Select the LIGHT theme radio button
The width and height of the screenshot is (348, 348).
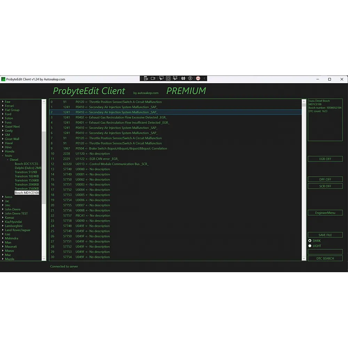(x=310, y=246)
